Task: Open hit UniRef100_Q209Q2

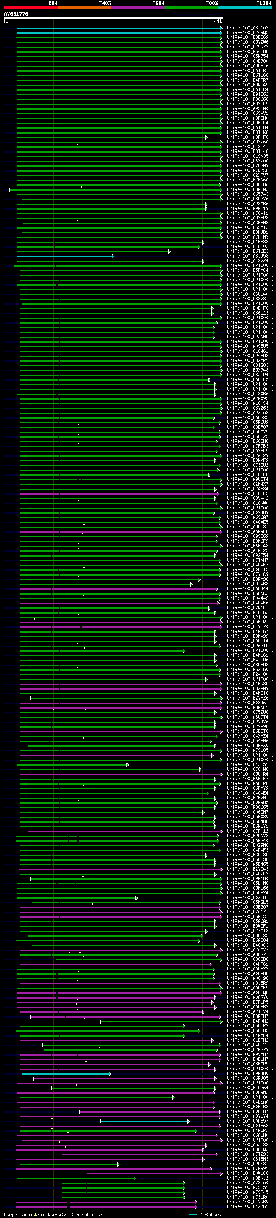Action: point(248,33)
